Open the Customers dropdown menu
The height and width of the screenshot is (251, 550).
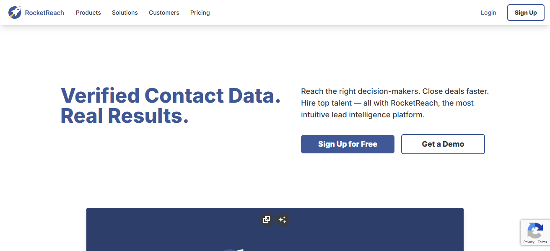click(164, 13)
